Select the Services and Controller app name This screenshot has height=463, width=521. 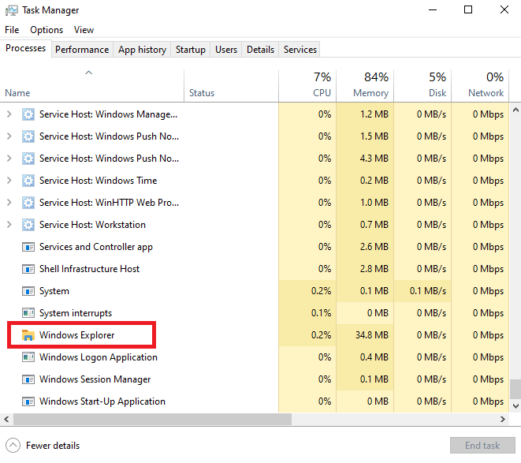click(96, 247)
